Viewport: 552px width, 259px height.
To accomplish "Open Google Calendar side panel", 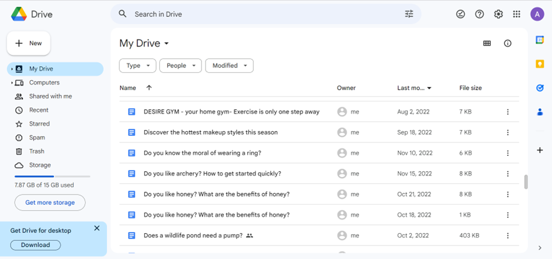I will 540,39.
